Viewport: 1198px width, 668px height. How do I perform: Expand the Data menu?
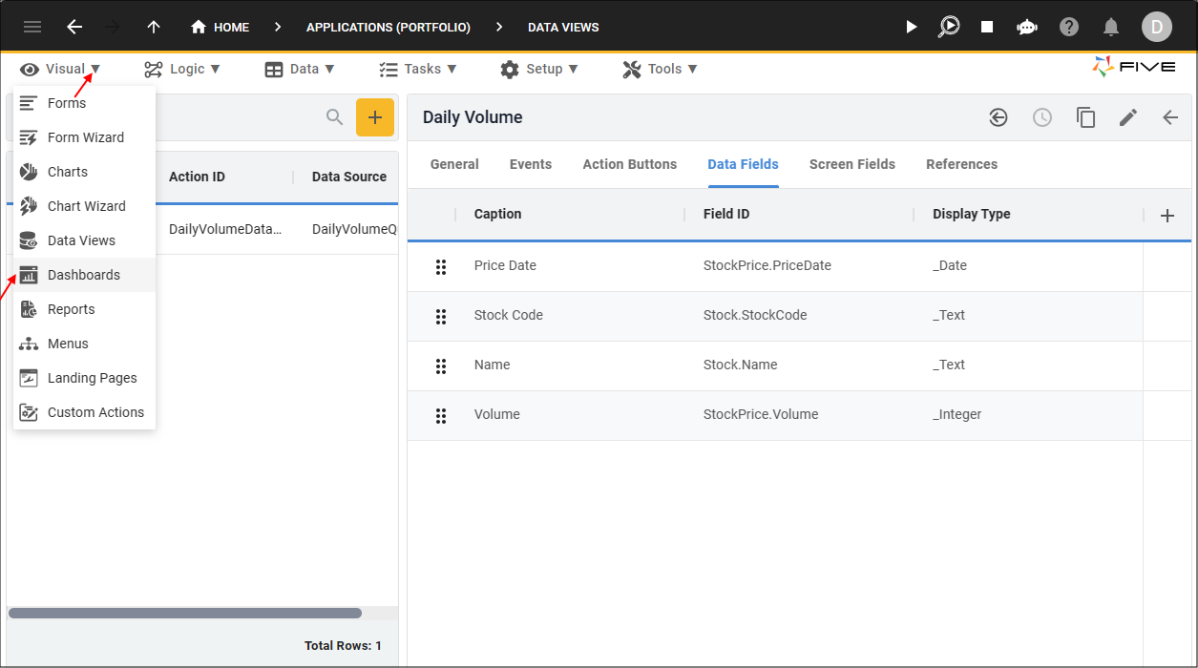[300, 69]
